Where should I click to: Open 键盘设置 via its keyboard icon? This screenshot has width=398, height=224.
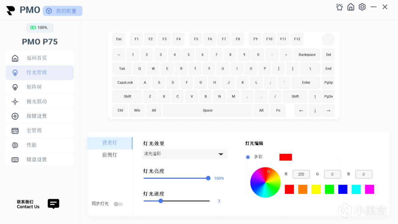point(15,160)
